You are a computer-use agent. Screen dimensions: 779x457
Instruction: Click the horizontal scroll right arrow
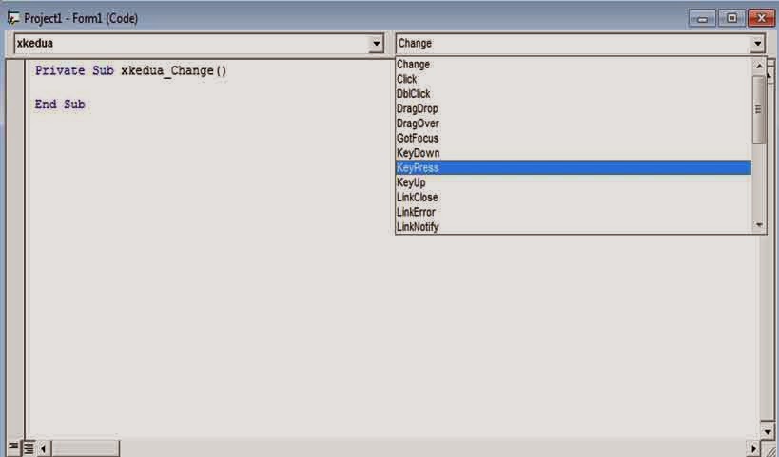[x=754, y=449]
